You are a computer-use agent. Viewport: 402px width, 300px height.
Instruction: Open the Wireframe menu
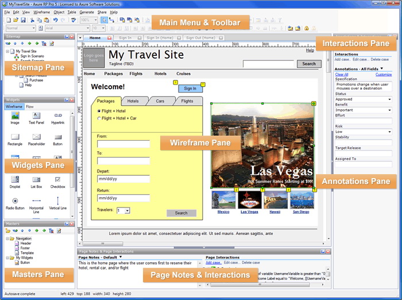coord(40,11)
